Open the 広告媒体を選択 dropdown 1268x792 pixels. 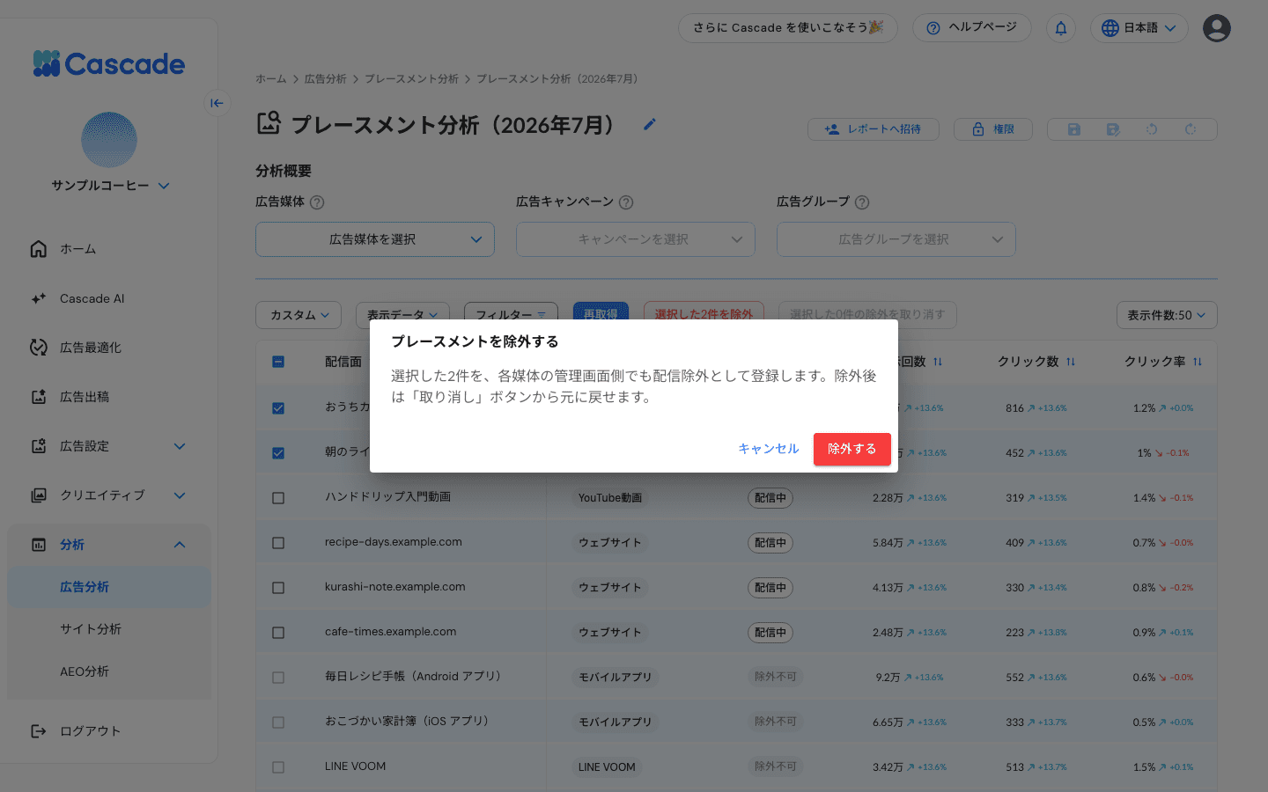tap(375, 239)
